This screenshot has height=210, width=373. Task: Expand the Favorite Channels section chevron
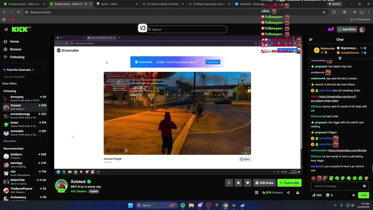click(44, 70)
